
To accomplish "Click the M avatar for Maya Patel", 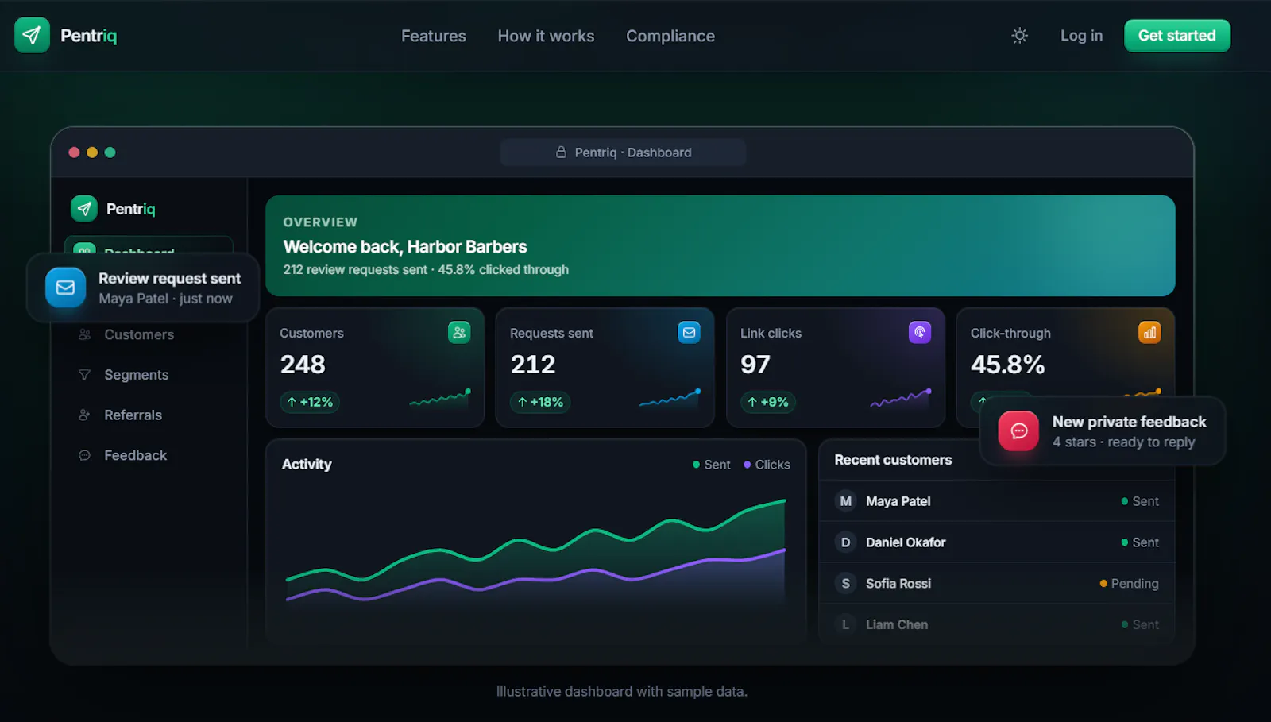I will (x=845, y=501).
